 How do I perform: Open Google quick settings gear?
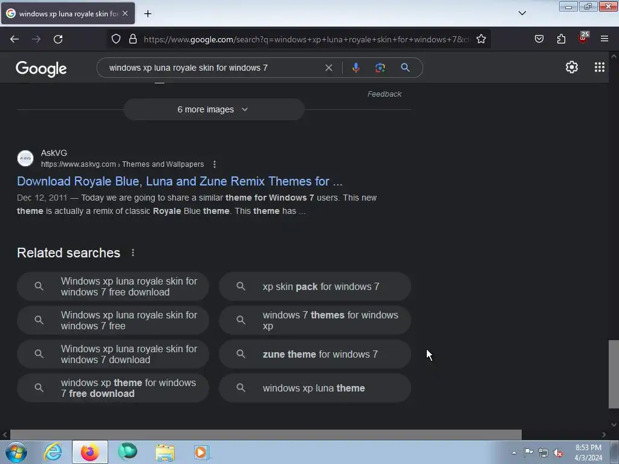pyautogui.click(x=572, y=68)
